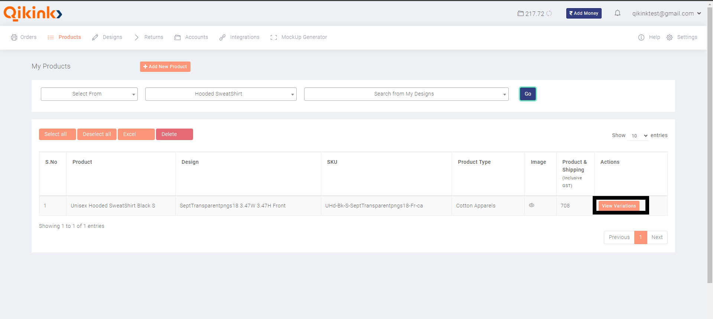Expand the Select From dropdown

coord(89,94)
